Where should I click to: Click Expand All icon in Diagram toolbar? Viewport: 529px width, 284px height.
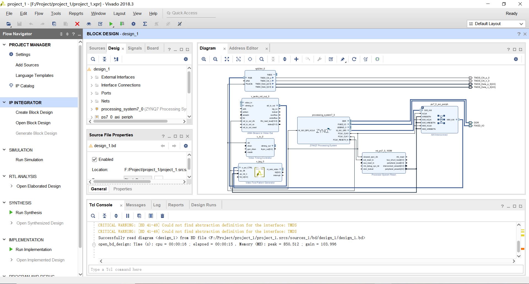point(285,59)
